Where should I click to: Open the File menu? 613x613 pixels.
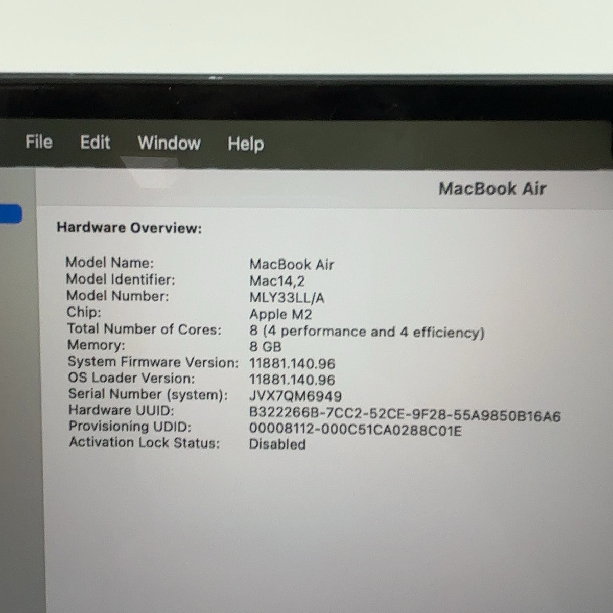pyautogui.click(x=39, y=142)
